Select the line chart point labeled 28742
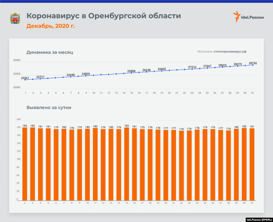 pyautogui.click(x=253, y=65)
